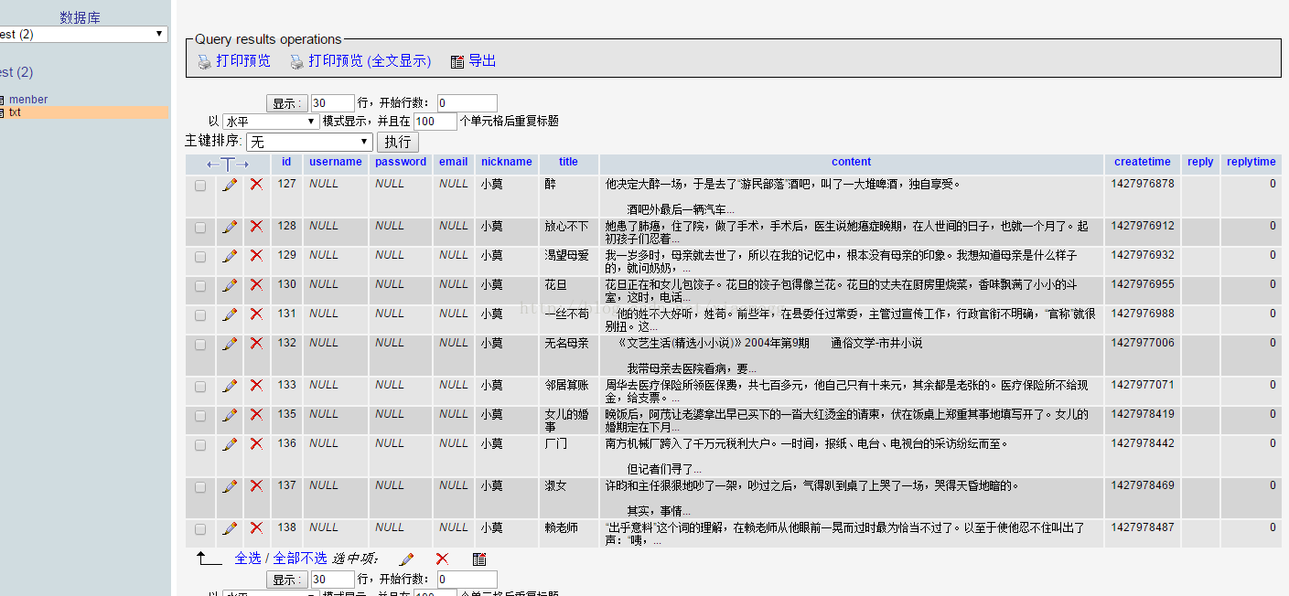Viewport: 1289px width, 596px height.
Task: Sort by the username column header
Action: [336, 162]
